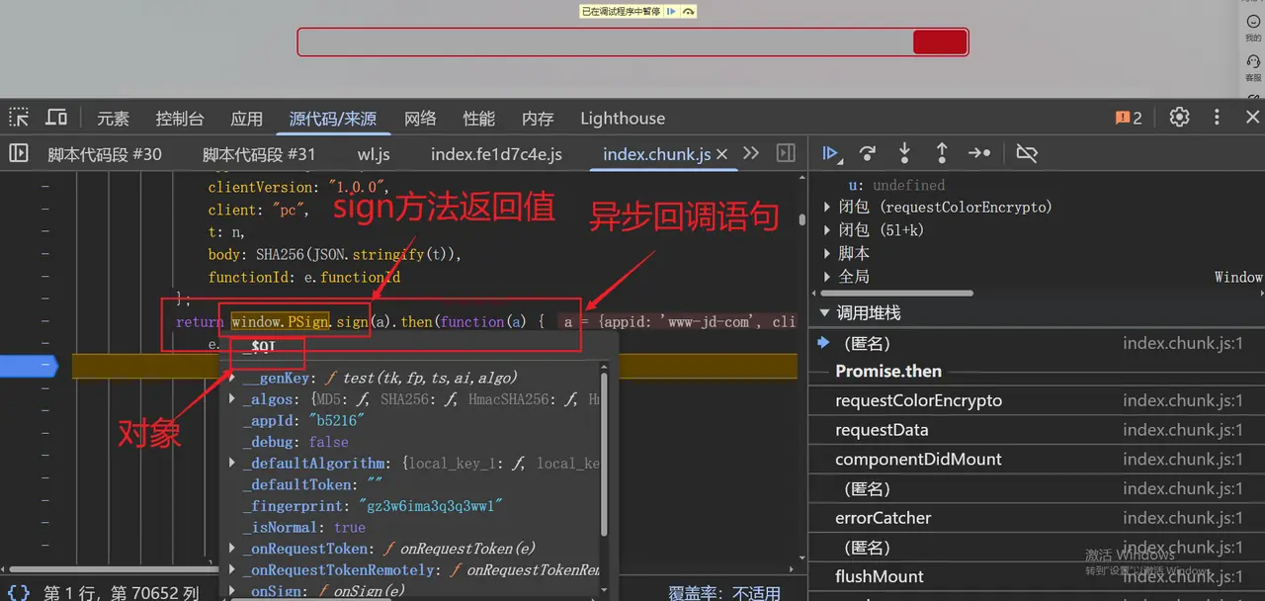The width and height of the screenshot is (1265, 601).
Task: Toggle the left navigator sidebar panel
Action: point(19,153)
